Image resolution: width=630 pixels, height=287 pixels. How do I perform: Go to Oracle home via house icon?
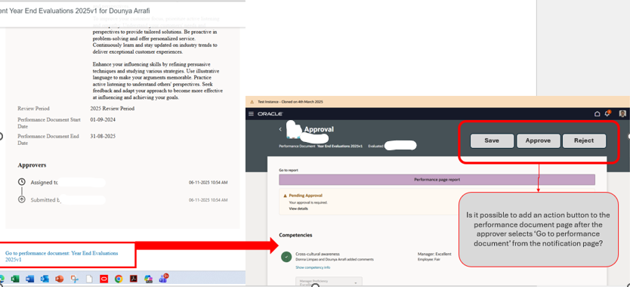tap(597, 114)
